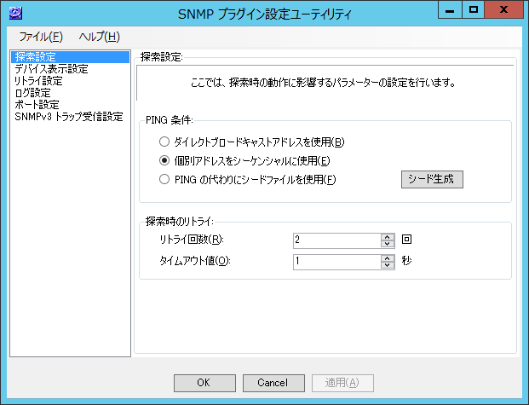The image size is (529, 405).
Task: Click the シード生成 button
Action: click(x=432, y=179)
